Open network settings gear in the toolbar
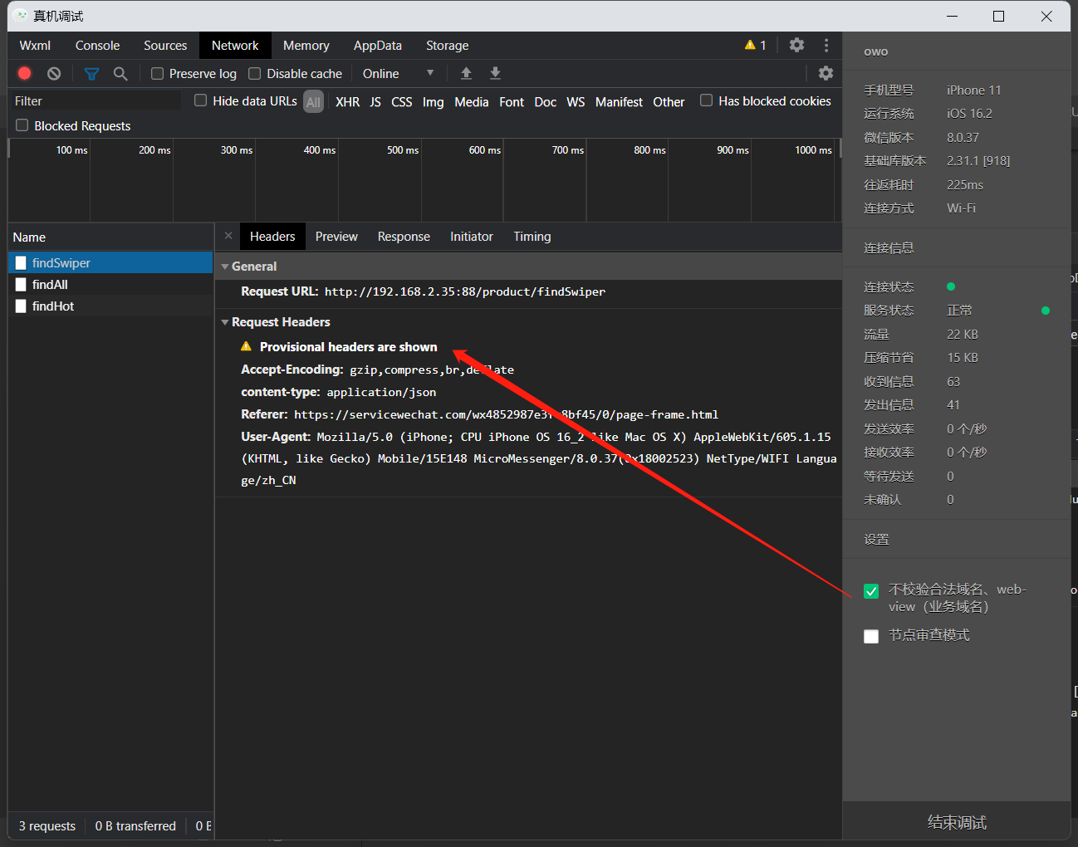Viewport: 1078px width, 847px height. (826, 73)
